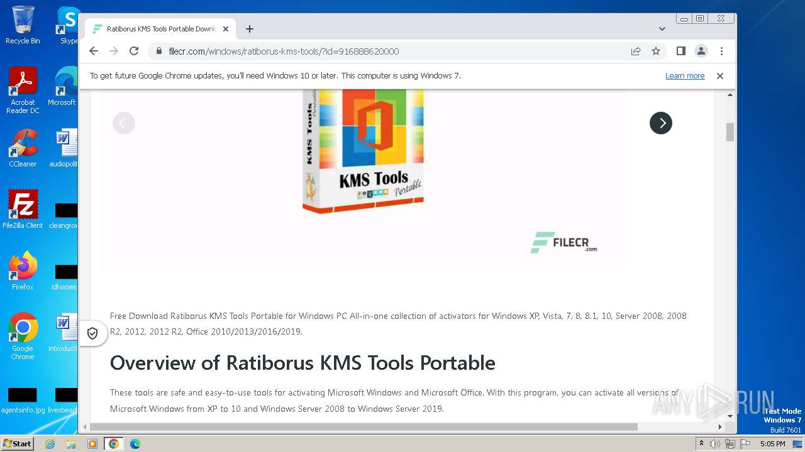Open the Windows Start menu
Screen dimensions: 805x452
pyautogui.click(x=18, y=443)
